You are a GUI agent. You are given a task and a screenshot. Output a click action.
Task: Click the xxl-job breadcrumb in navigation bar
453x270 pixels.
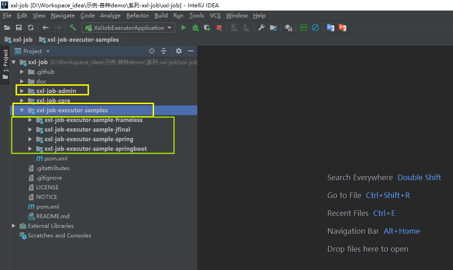19,39
